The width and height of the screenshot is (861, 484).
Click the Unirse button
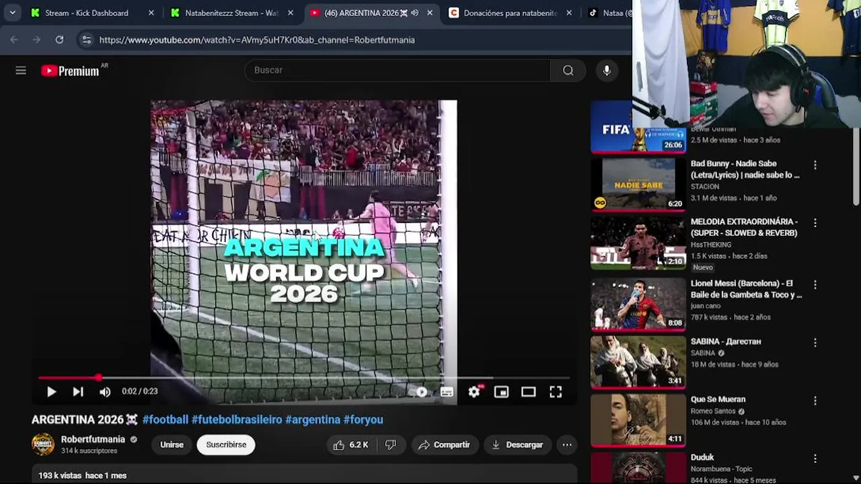(x=172, y=445)
